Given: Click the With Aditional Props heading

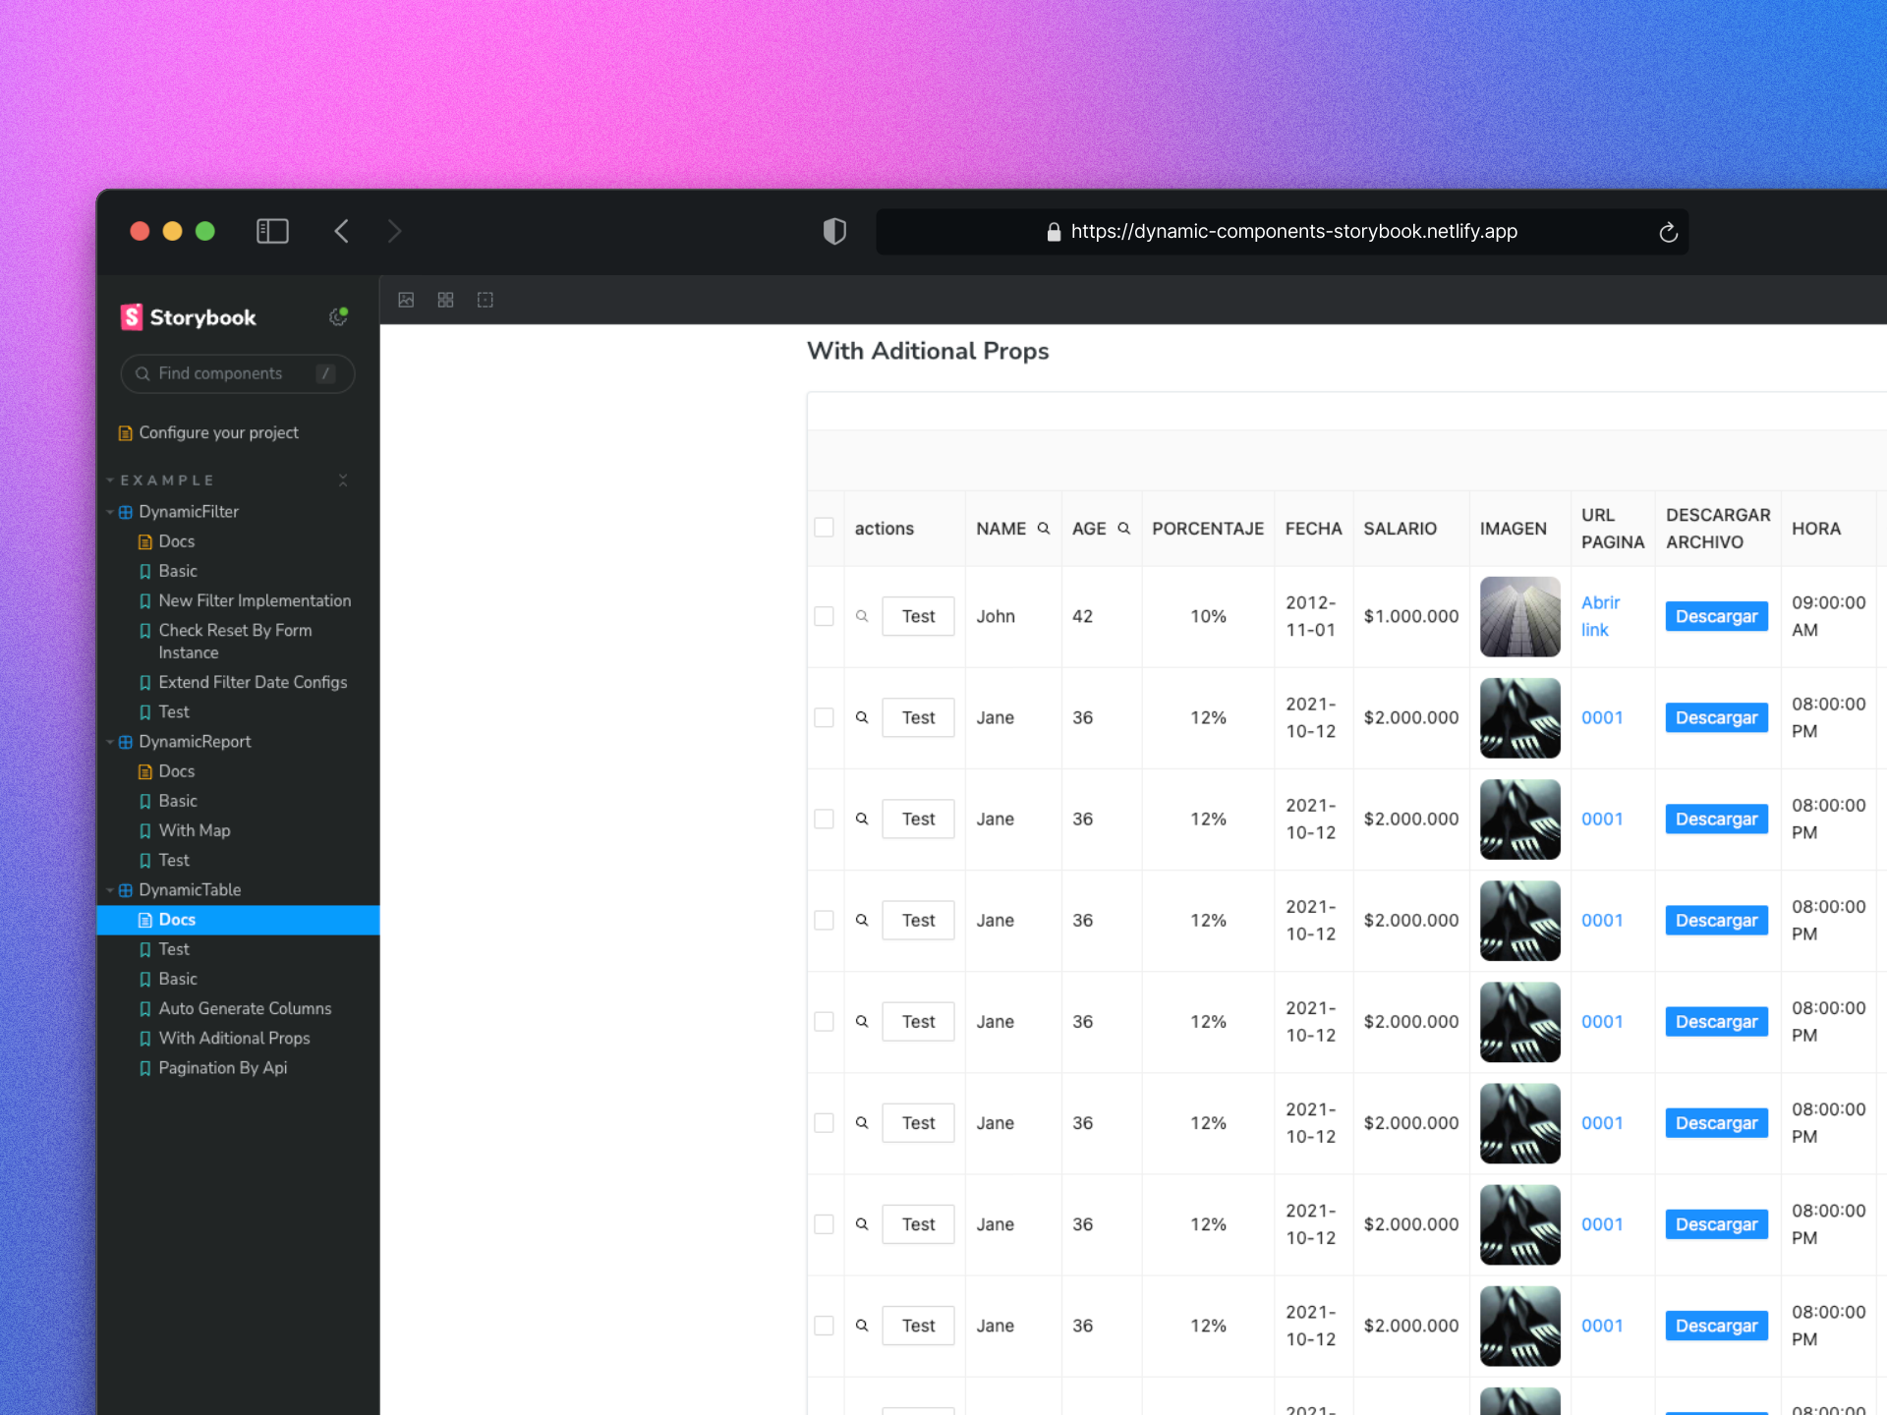Looking at the screenshot, I should pyautogui.click(x=928, y=351).
